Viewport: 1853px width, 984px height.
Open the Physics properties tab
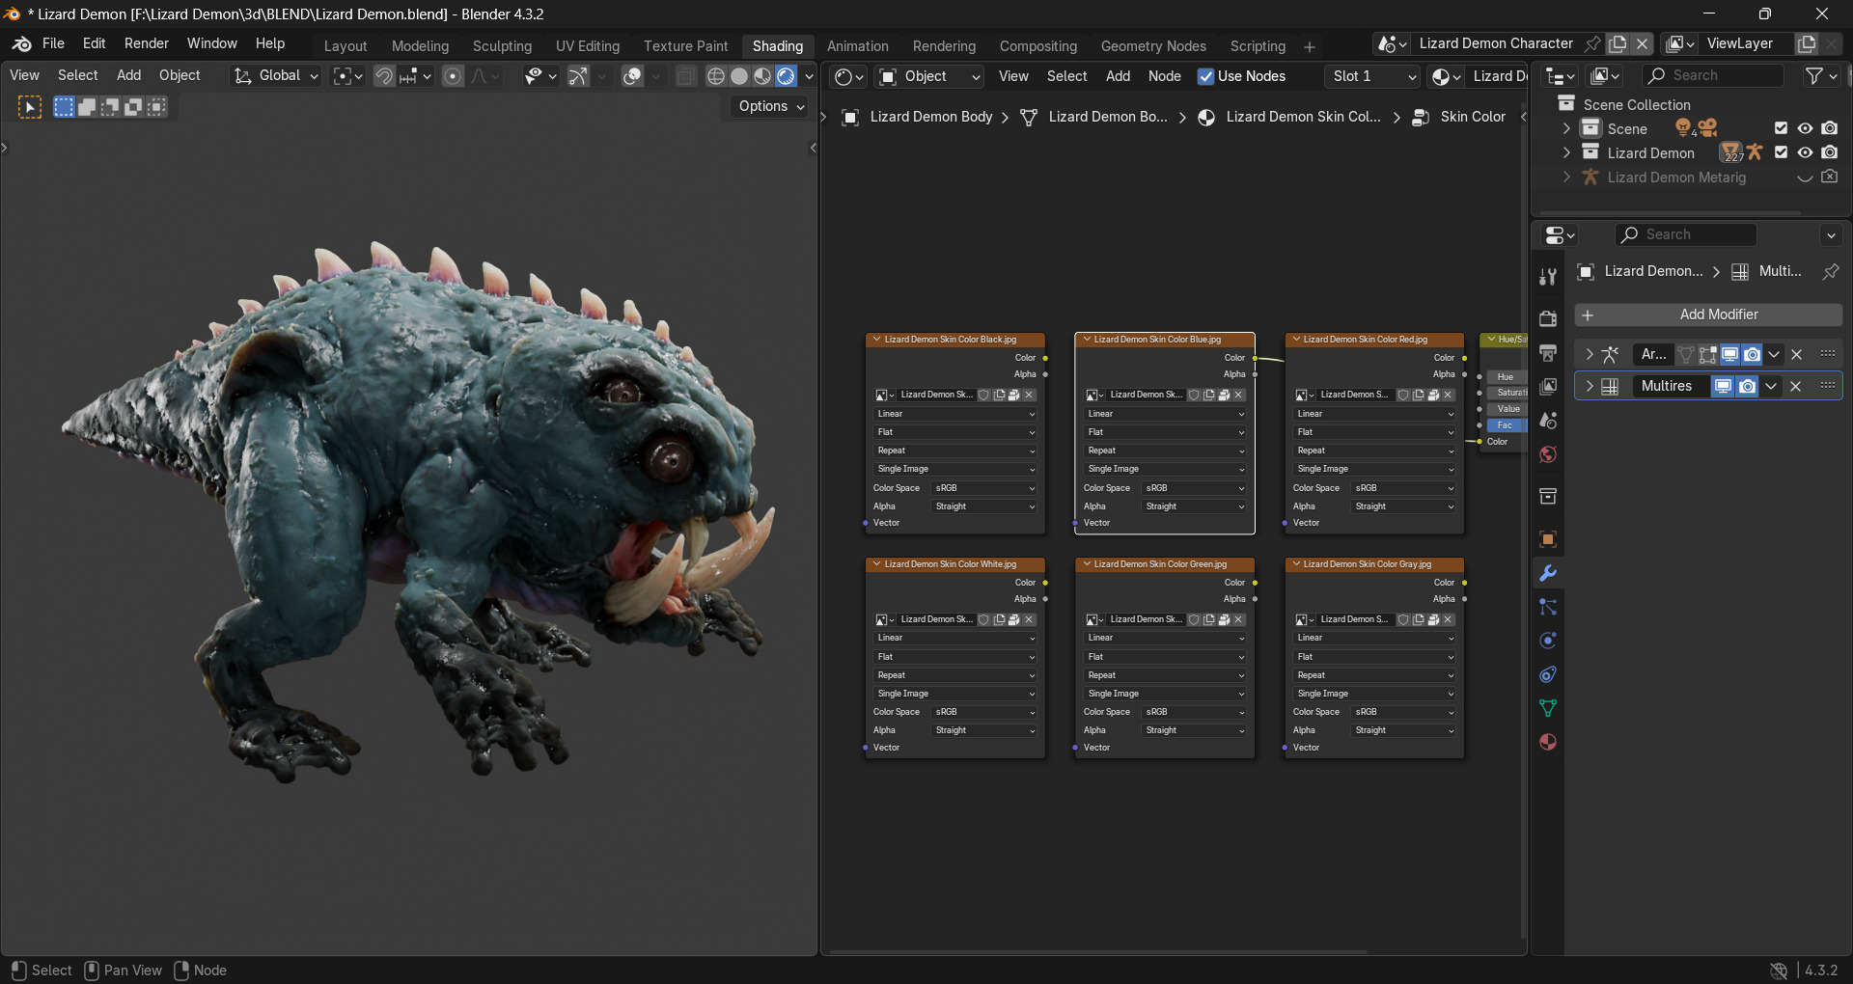pyautogui.click(x=1548, y=641)
